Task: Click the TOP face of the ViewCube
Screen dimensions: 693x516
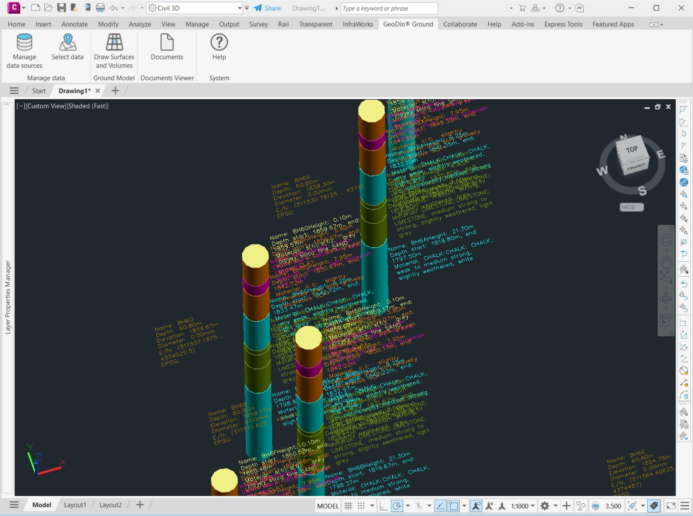Action: [x=632, y=149]
